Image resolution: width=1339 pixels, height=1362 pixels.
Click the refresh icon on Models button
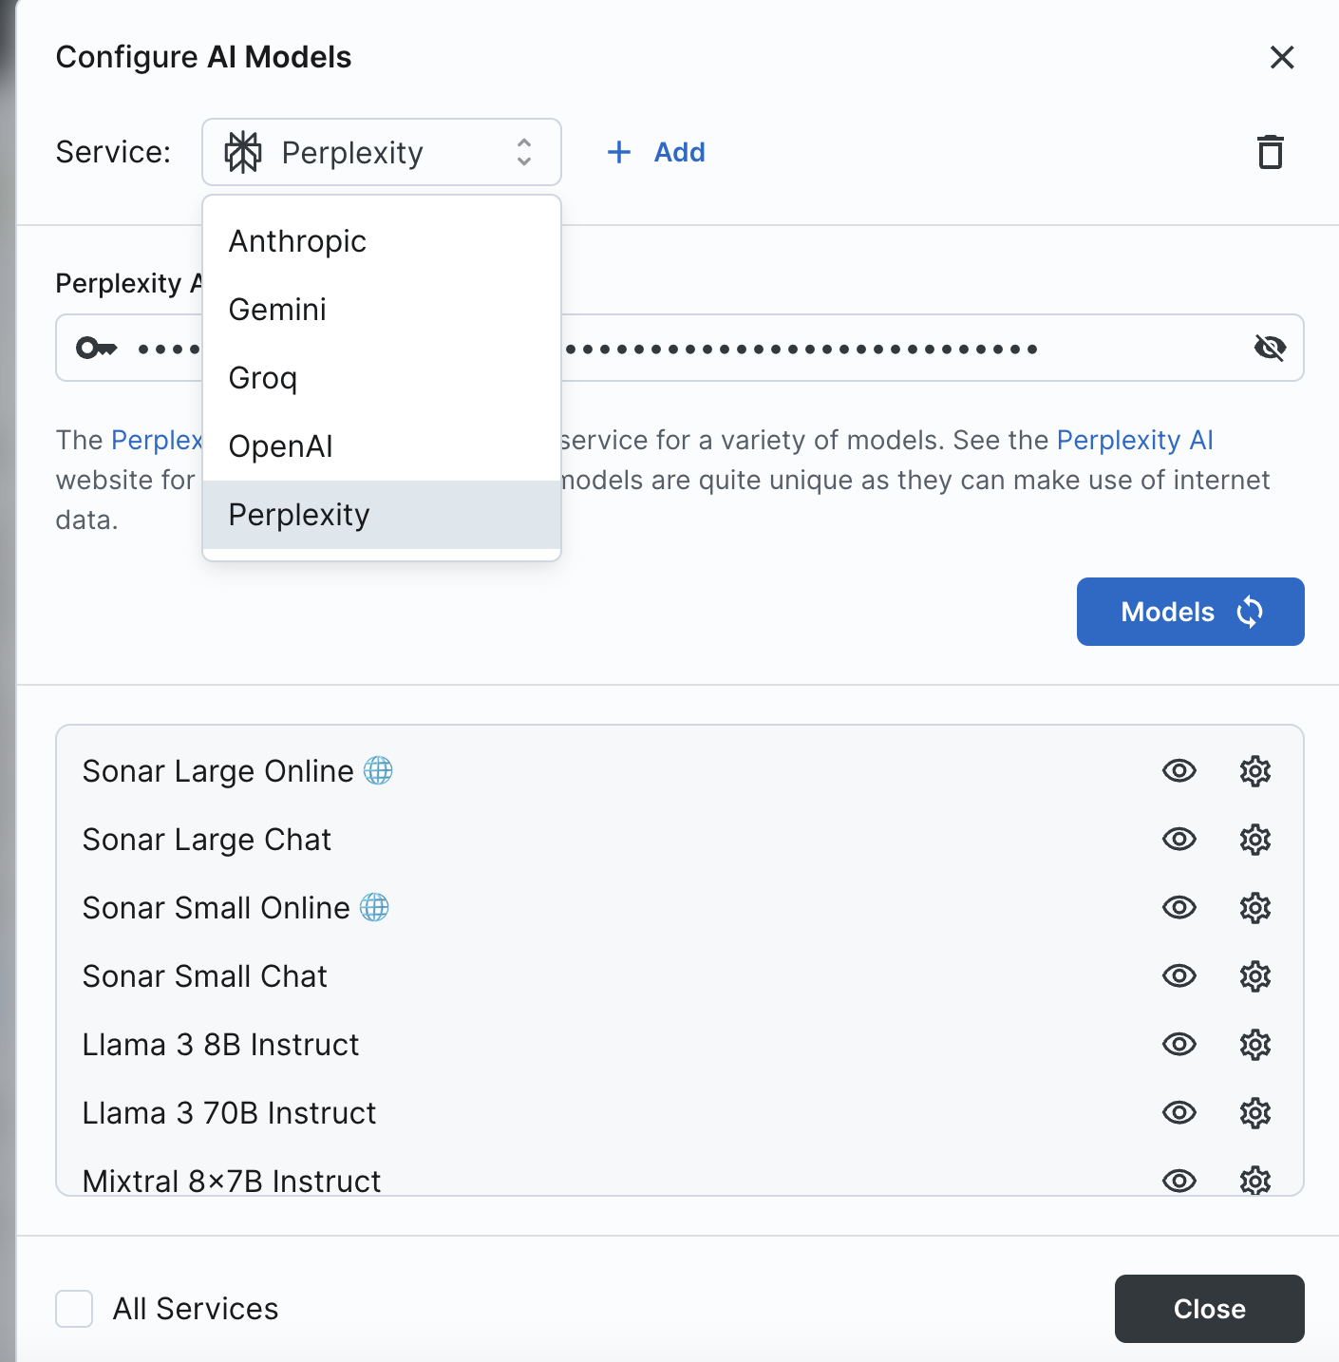pos(1251,612)
